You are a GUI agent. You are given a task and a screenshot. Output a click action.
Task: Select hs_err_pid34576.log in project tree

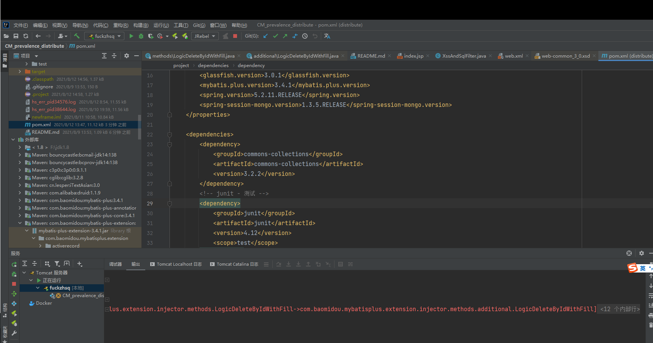(x=53, y=102)
